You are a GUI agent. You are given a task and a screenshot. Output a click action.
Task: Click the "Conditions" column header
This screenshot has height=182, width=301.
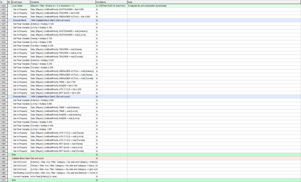[112, 2]
